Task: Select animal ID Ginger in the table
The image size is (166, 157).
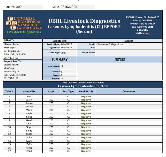Action: point(29,127)
